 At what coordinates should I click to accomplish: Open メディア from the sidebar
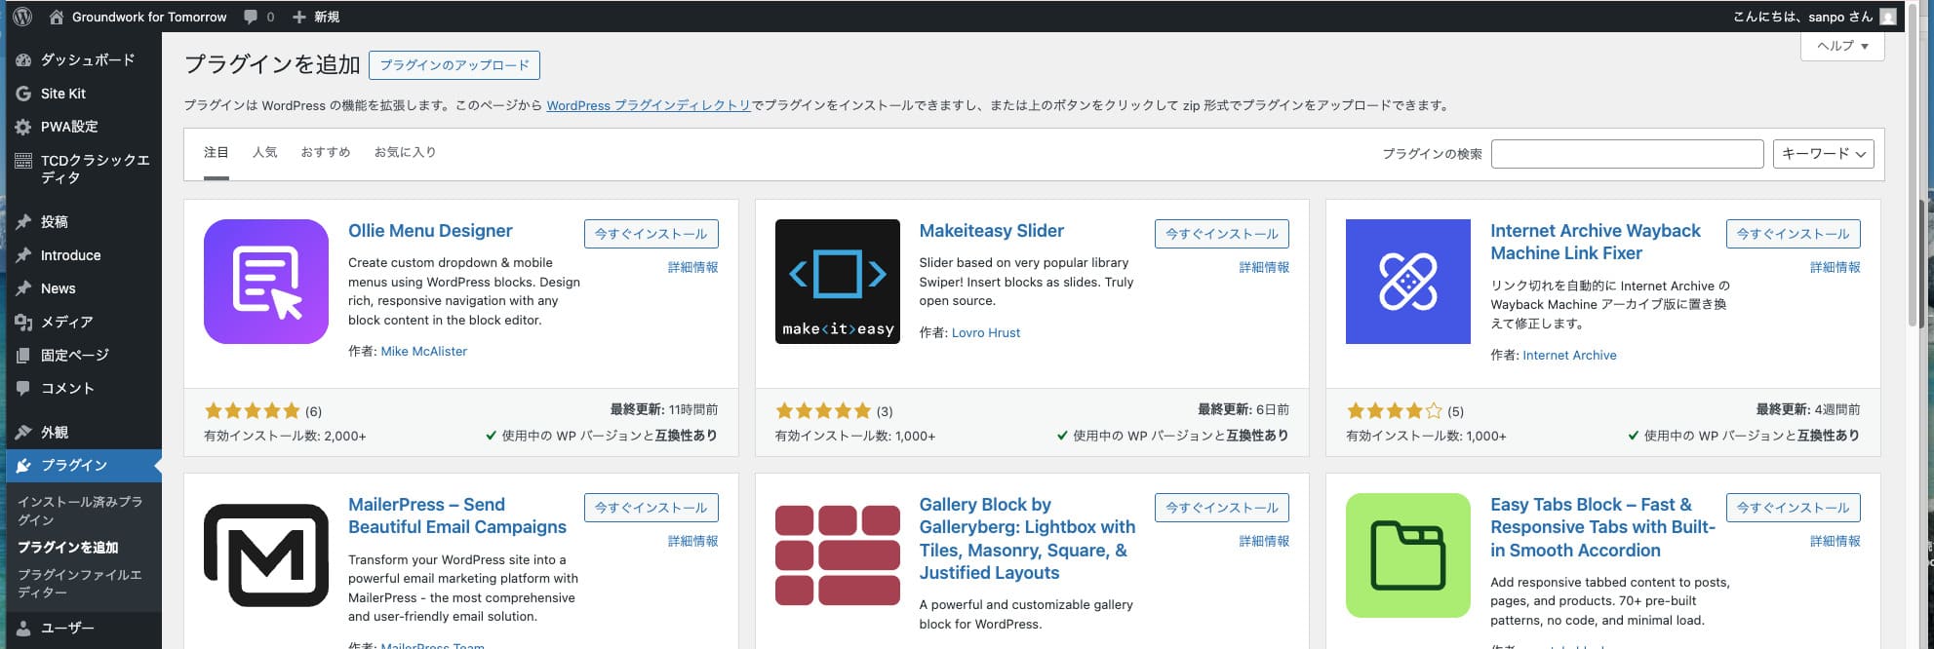(68, 322)
